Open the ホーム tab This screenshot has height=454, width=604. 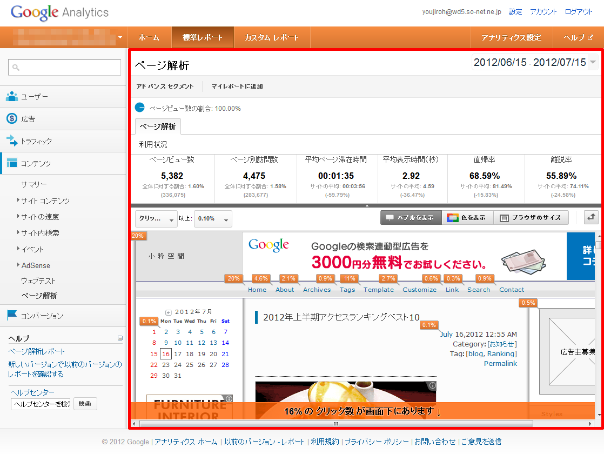pos(149,37)
